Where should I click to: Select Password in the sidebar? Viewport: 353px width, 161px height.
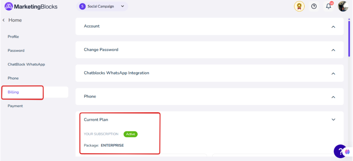[16, 51]
